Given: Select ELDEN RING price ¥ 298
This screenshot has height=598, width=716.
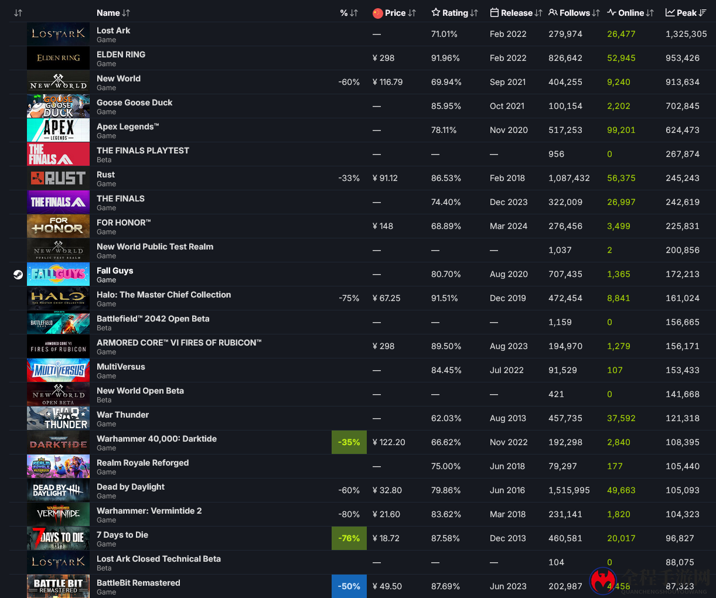Looking at the screenshot, I should click(x=383, y=58).
